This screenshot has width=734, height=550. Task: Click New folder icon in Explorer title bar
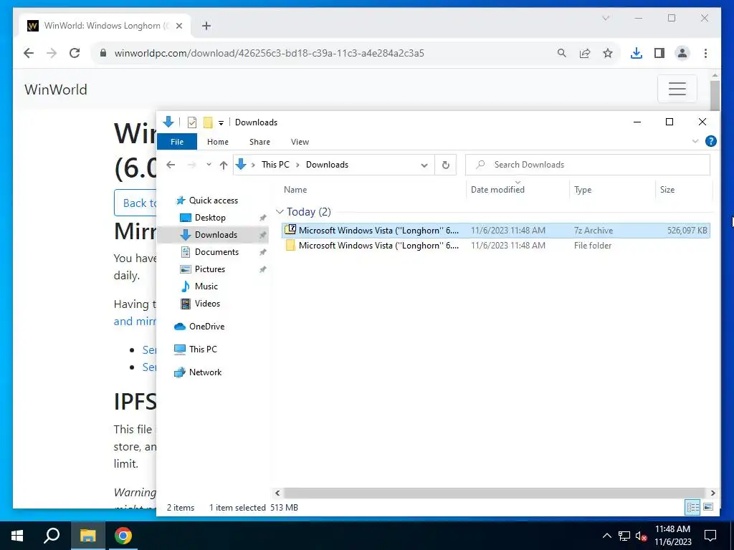pyautogui.click(x=208, y=122)
